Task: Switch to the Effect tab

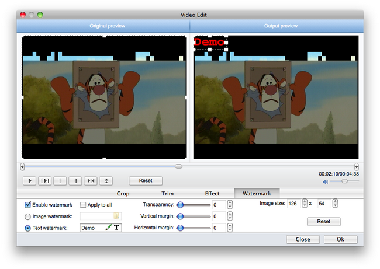Action: point(212,194)
